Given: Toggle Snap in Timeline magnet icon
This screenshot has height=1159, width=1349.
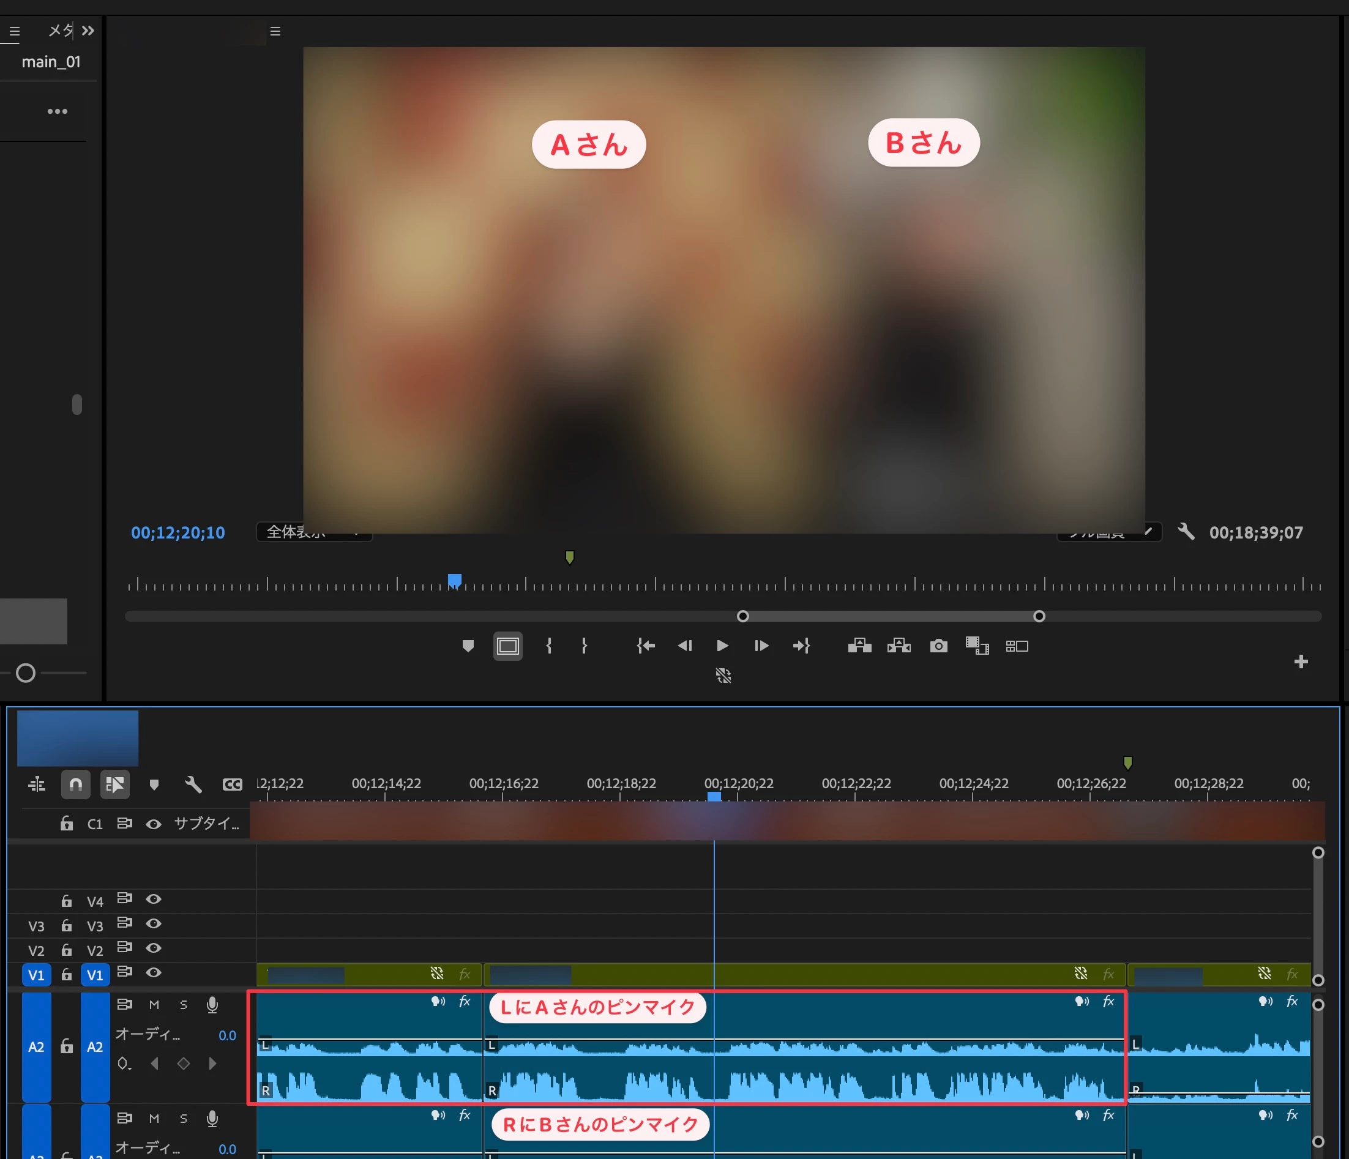Looking at the screenshot, I should click(75, 785).
